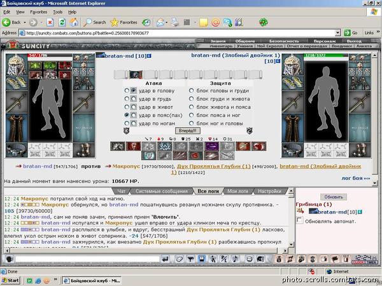Click the eraser clear-chat icon

[x=180, y=259]
